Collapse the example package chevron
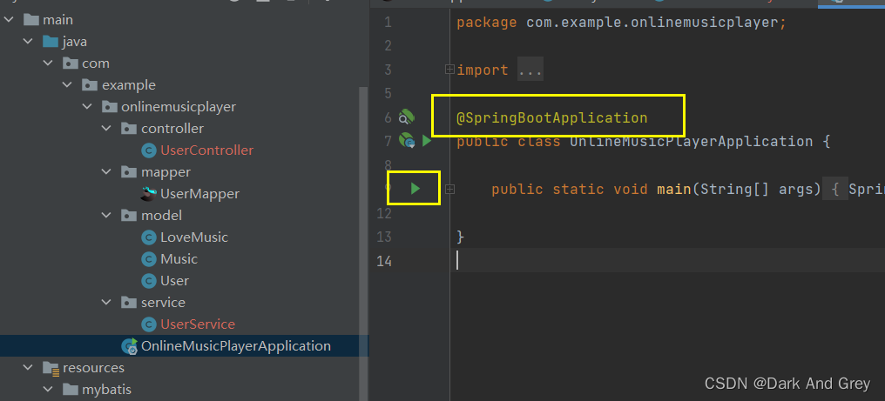Viewport: 885px width, 401px height. point(67,85)
